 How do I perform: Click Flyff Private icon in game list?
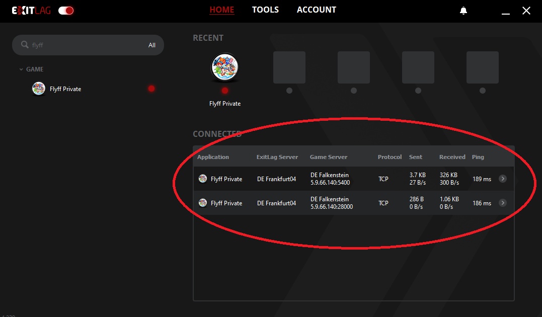pyautogui.click(x=39, y=89)
